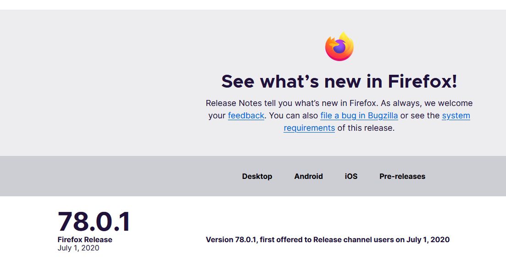This screenshot has width=506, height=272.
Task: Open the feedback link
Action: click(x=246, y=116)
